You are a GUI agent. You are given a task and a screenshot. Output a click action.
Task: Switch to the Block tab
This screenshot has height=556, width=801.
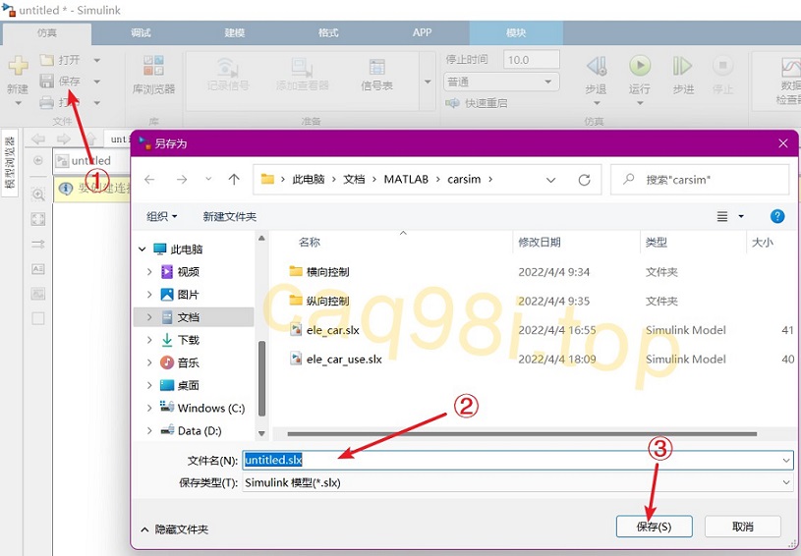coord(516,32)
